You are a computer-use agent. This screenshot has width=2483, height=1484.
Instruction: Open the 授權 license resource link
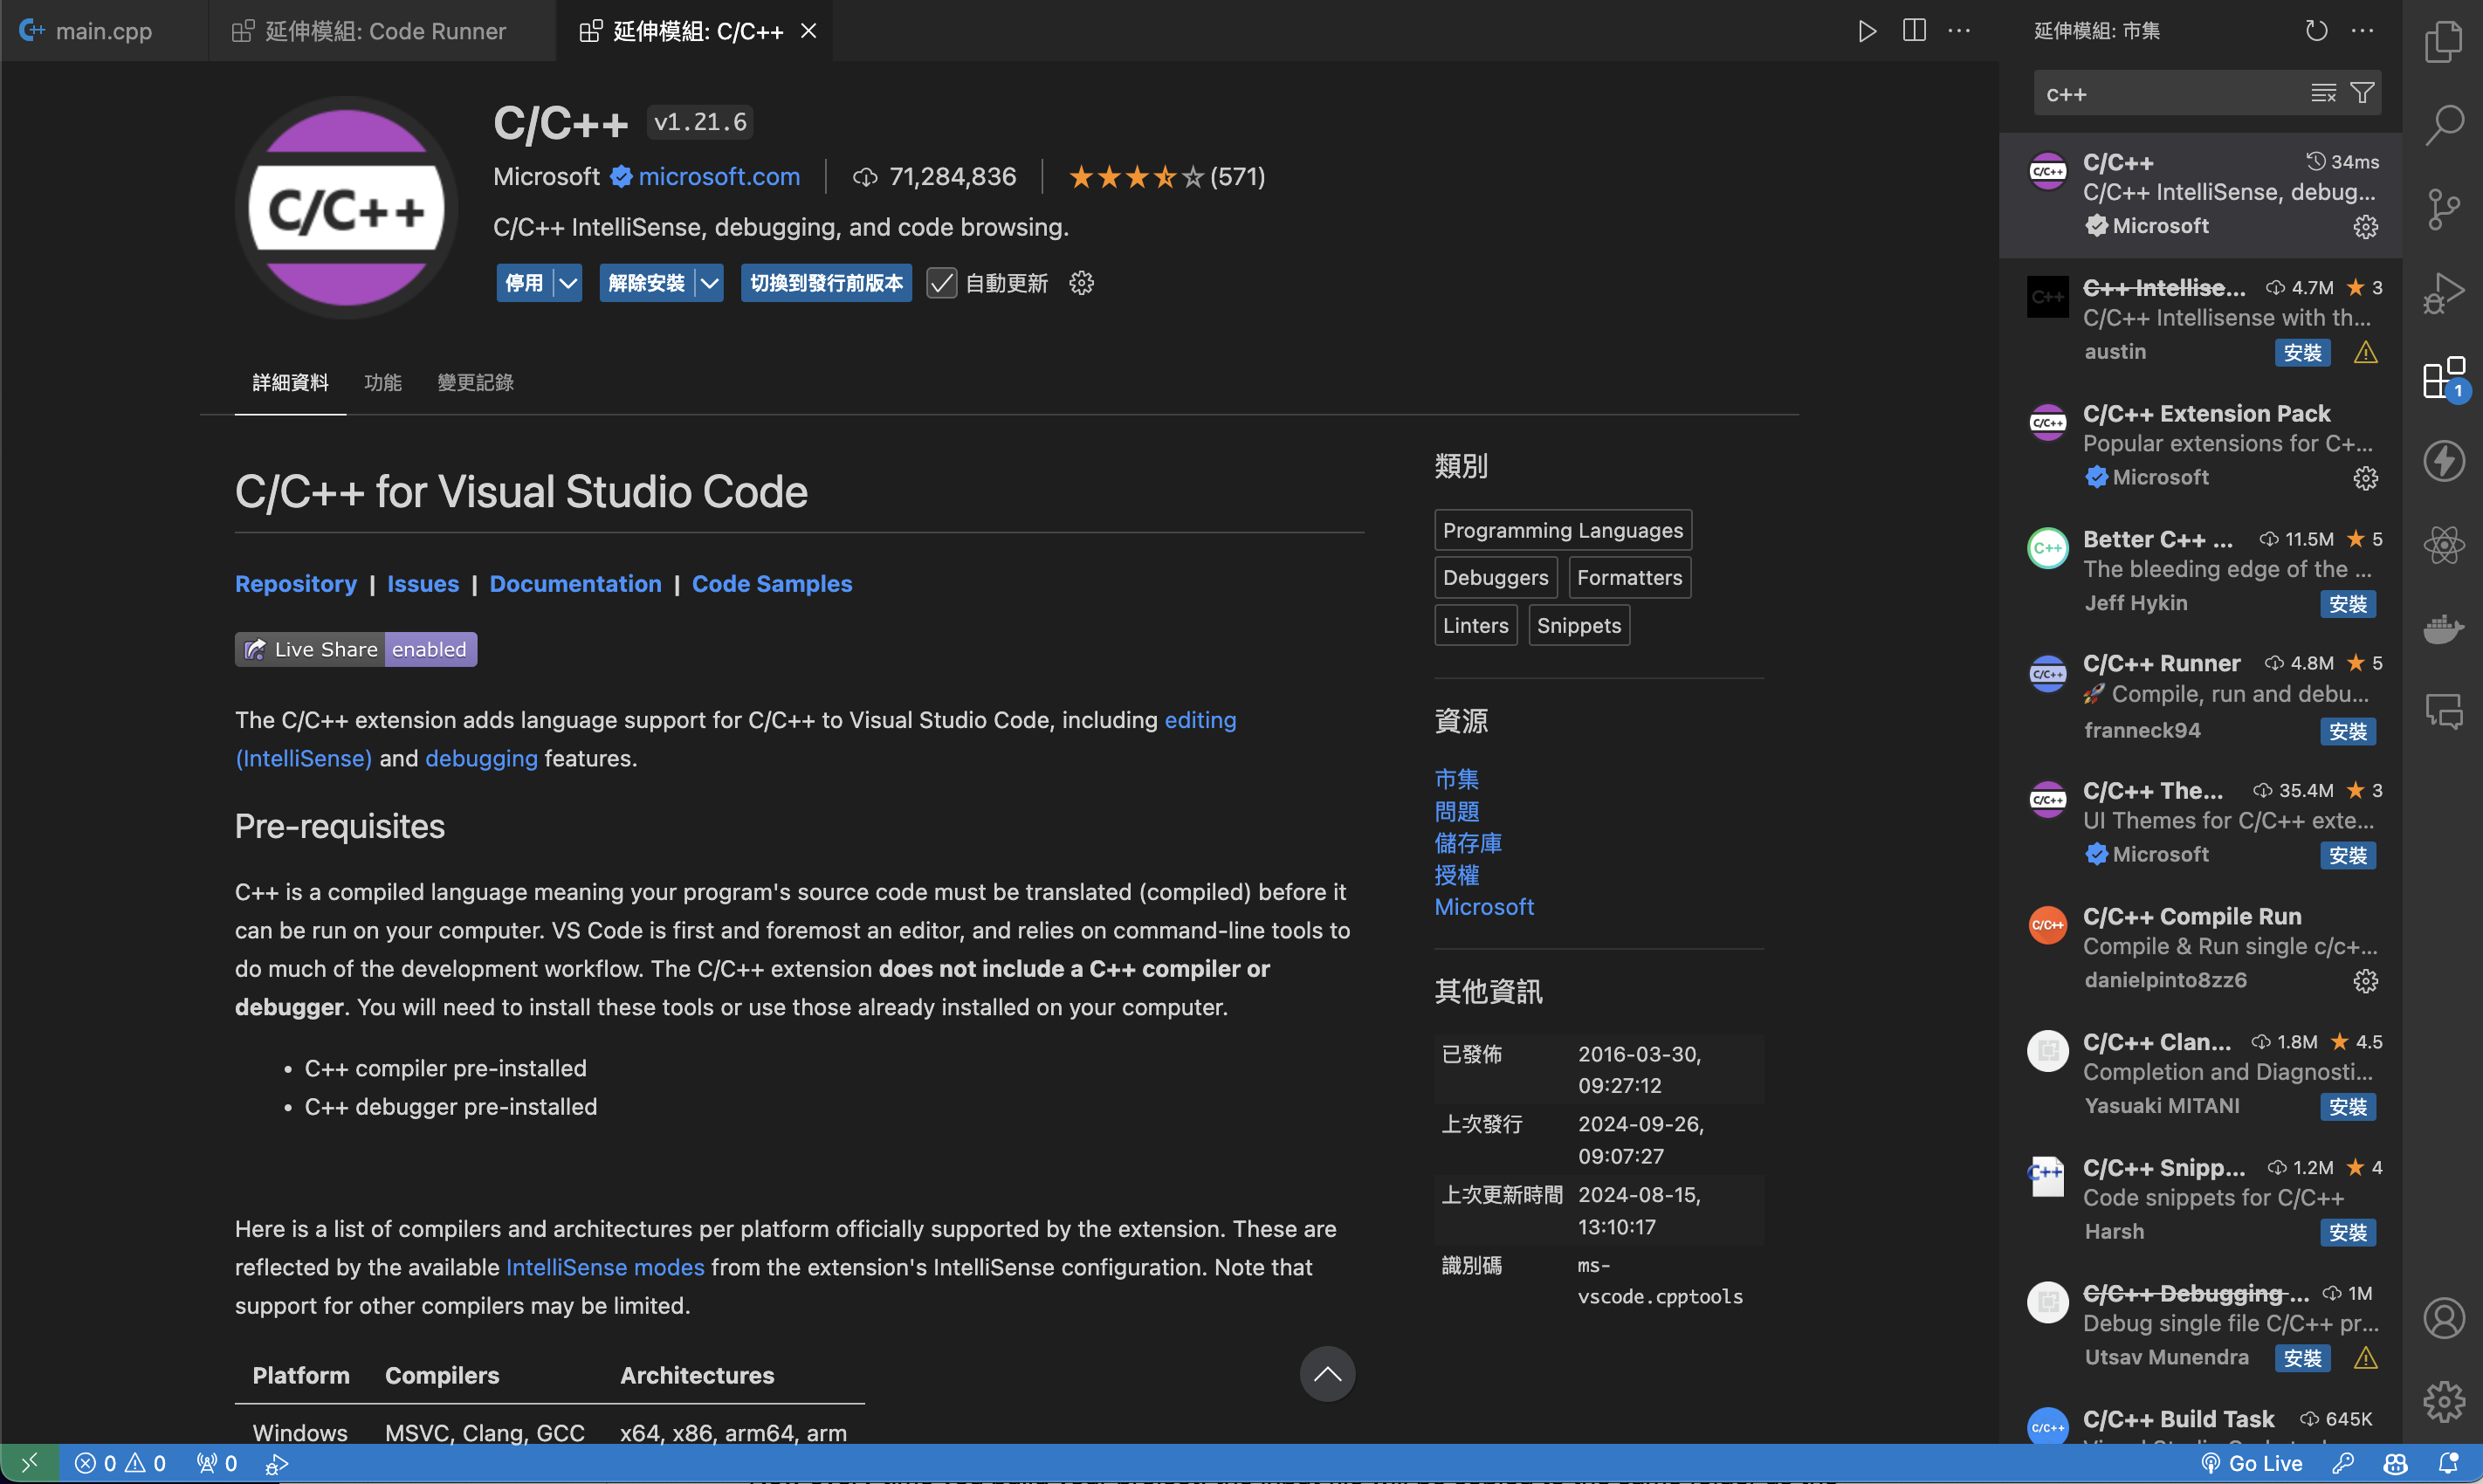(x=1456, y=875)
